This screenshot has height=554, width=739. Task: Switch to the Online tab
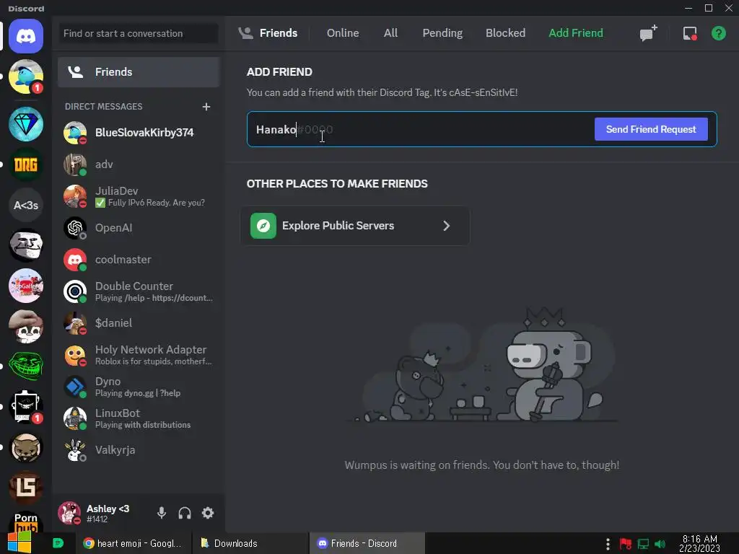343,33
